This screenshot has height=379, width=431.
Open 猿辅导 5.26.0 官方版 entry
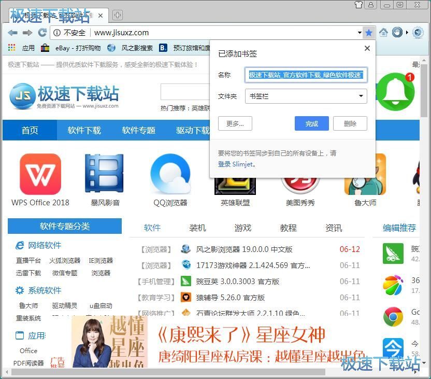tap(231, 297)
